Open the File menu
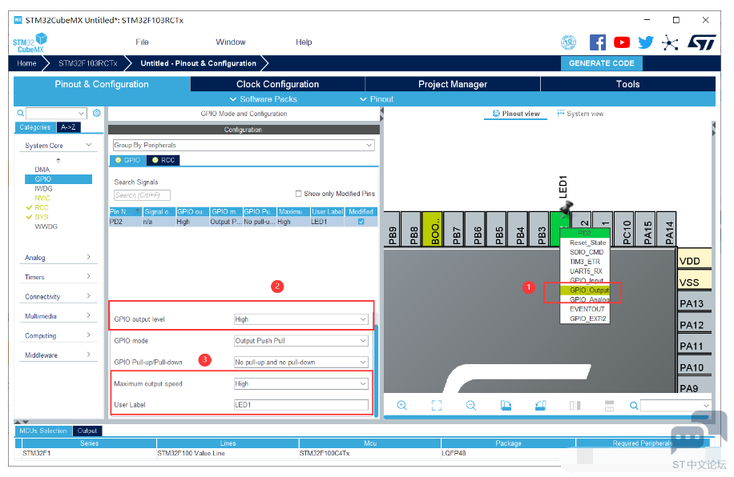Image resolution: width=734 pixels, height=477 pixels. [142, 42]
